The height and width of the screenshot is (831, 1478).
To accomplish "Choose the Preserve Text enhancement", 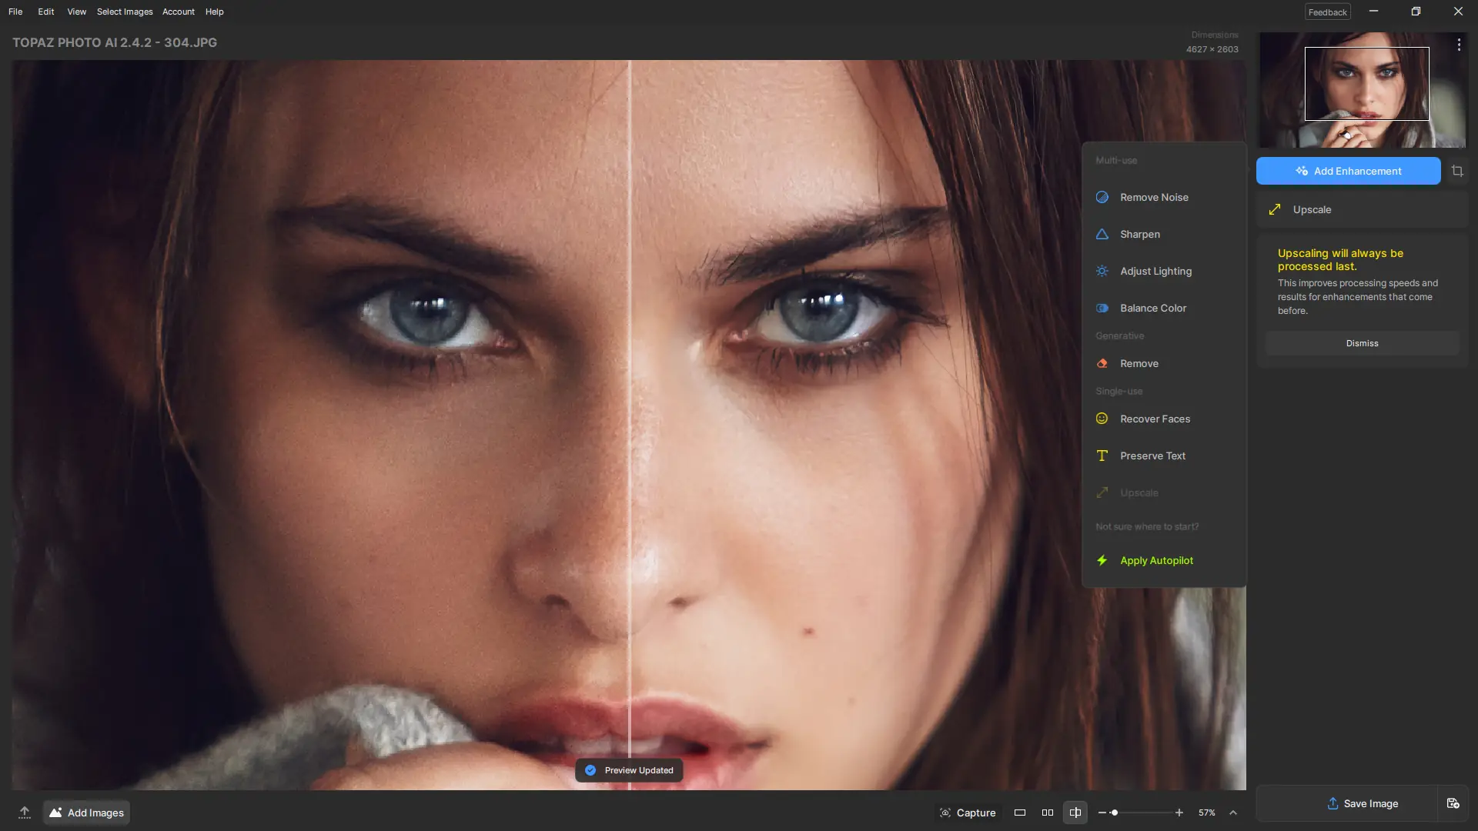I will 1152,456.
